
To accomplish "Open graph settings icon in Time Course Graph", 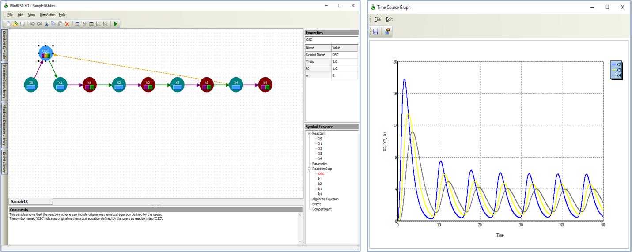I will coord(387,32).
